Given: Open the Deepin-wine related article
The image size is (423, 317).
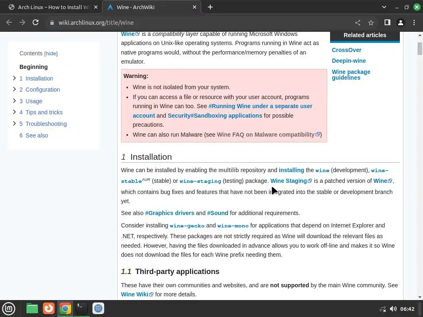Looking at the screenshot, I should click(349, 61).
